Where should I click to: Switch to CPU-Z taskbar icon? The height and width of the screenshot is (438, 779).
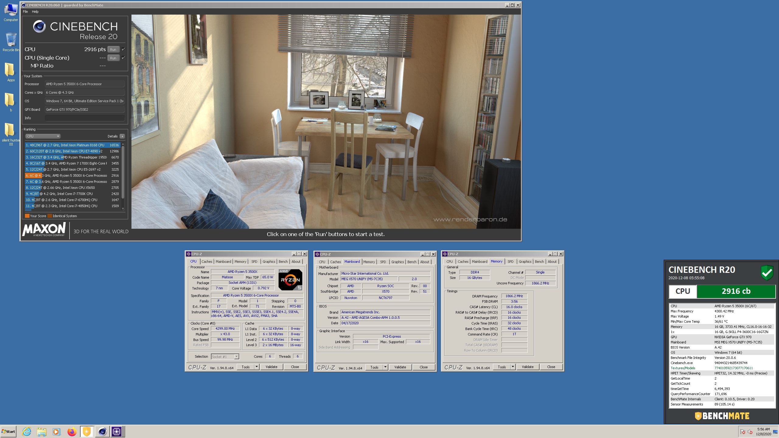click(117, 431)
